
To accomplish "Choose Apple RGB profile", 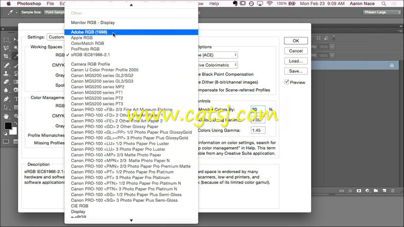I will (x=131, y=37).
